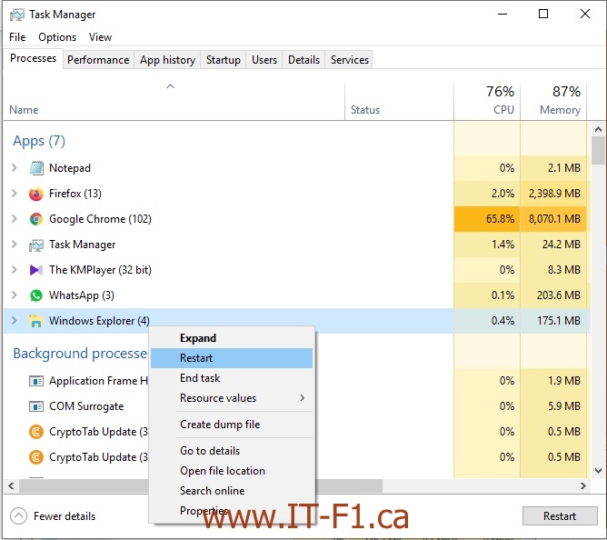
Task: Click Chrome's 8,070.1 MB memory cell
Action: pos(553,219)
